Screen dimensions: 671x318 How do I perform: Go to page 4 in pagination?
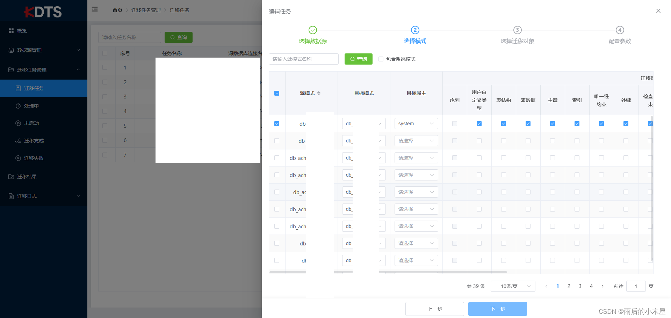point(591,286)
